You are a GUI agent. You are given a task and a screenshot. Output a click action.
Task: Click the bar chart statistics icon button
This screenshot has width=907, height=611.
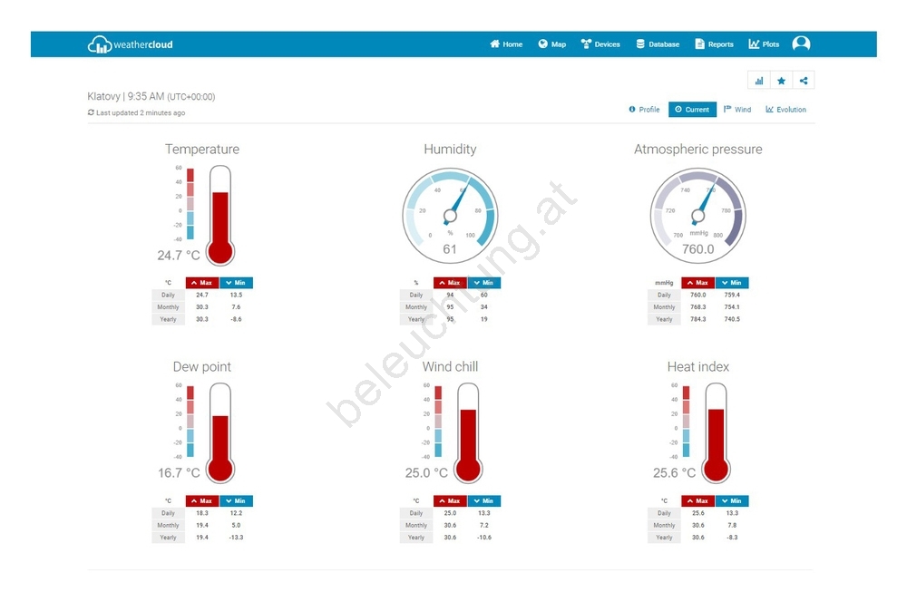point(759,81)
